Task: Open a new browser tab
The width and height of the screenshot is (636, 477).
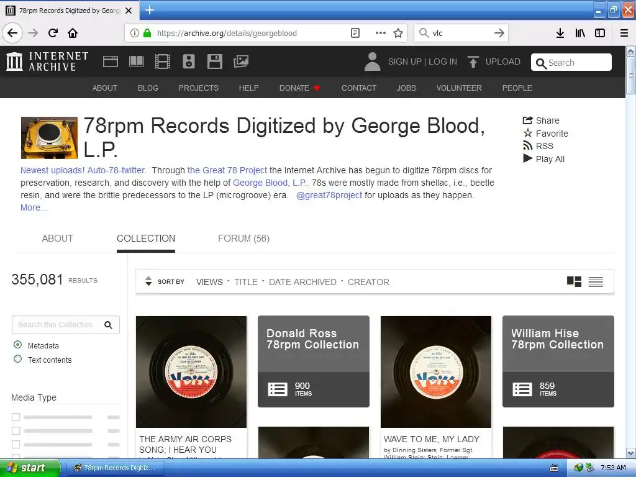Action: (150, 10)
